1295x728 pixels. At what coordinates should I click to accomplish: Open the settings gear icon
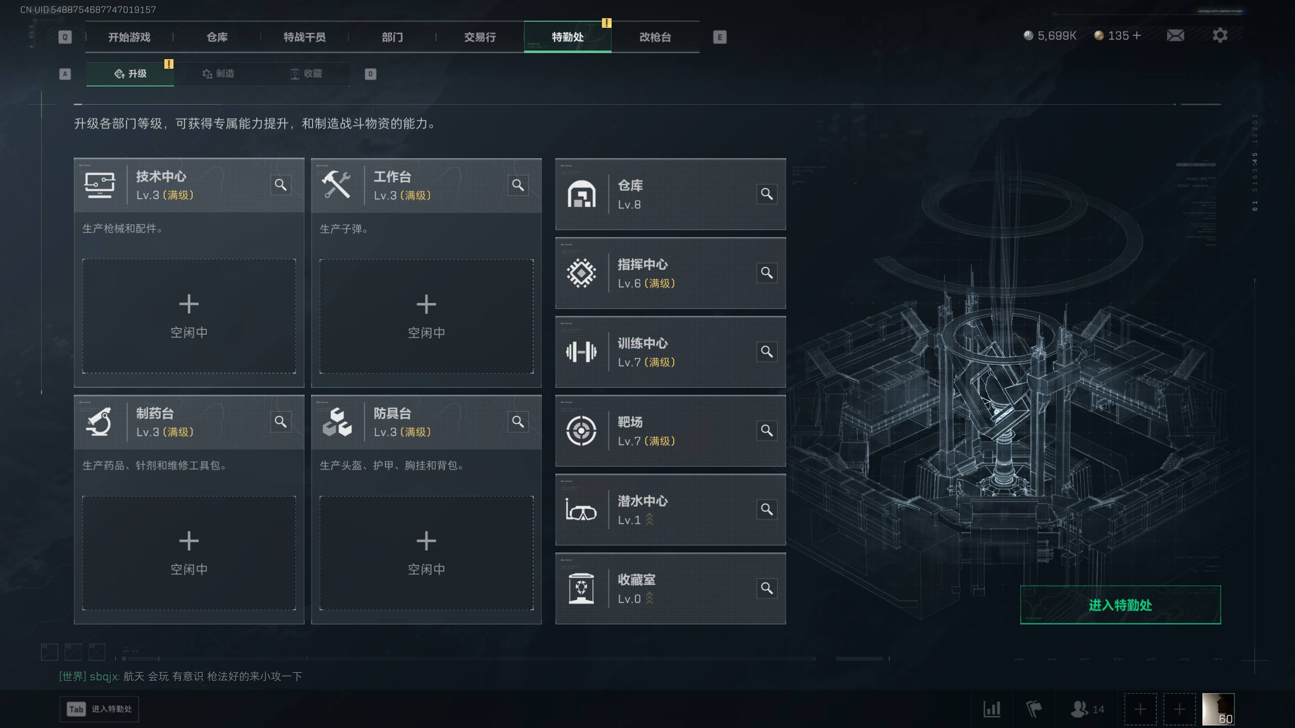[1220, 35]
